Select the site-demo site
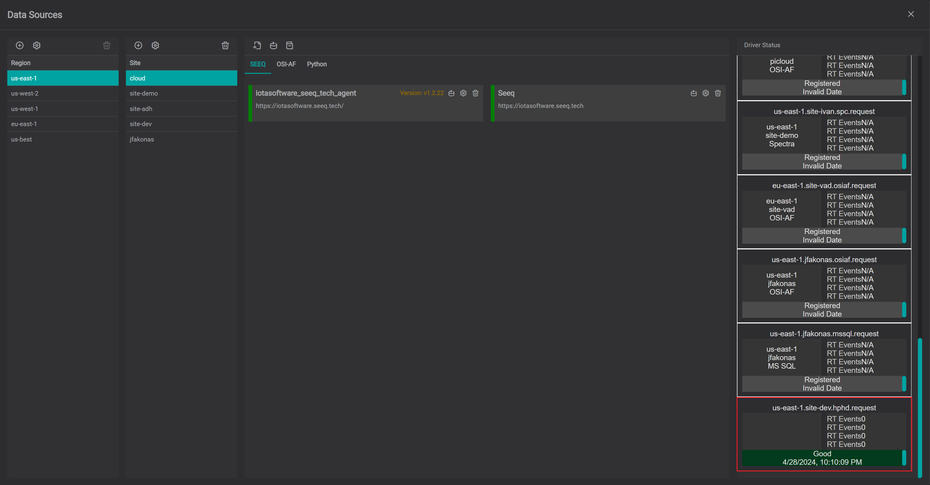The height and width of the screenshot is (485, 930). pyautogui.click(x=182, y=93)
